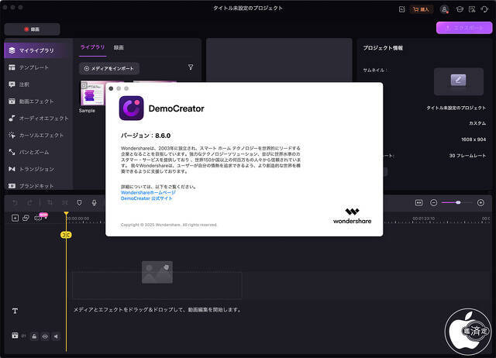This screenshot has width=496, height=358.
Task: Click the icon with NEW badge
Action: pos(40,218)
